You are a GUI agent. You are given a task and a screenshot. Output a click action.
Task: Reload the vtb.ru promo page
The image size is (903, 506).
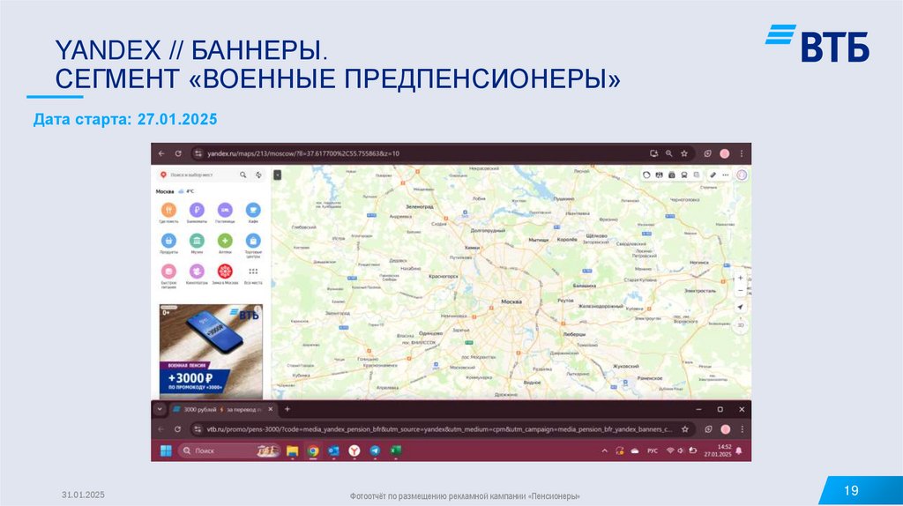(x=177, y=429)
